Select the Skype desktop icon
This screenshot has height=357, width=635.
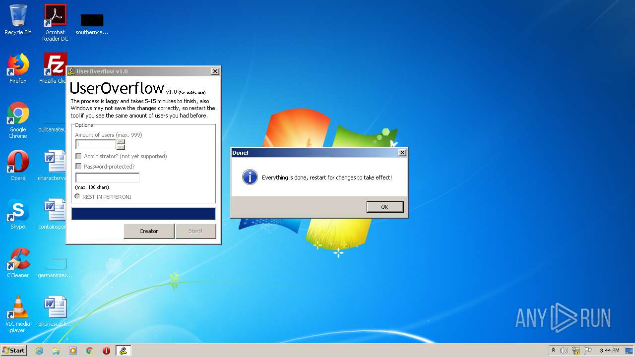tap(18, 214)
